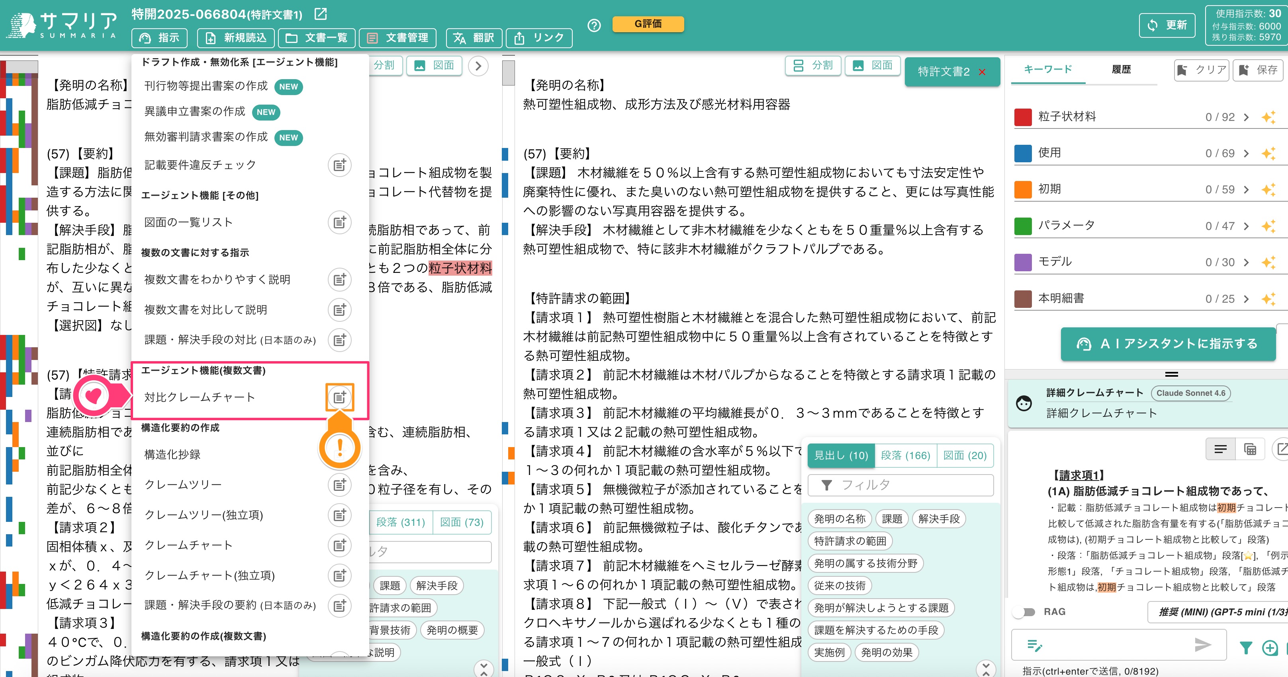Click the instruction text input box
Image resolution: width=1288 pixels, height=677 pixels.
tap(1118, 645)
